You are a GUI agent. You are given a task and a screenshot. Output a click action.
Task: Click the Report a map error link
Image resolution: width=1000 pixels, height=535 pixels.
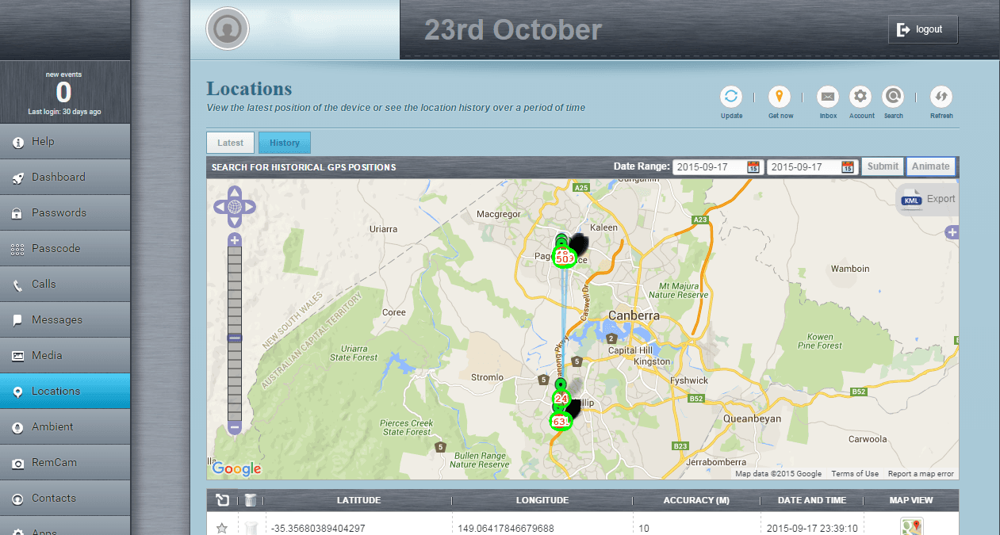tap(921, 474)
